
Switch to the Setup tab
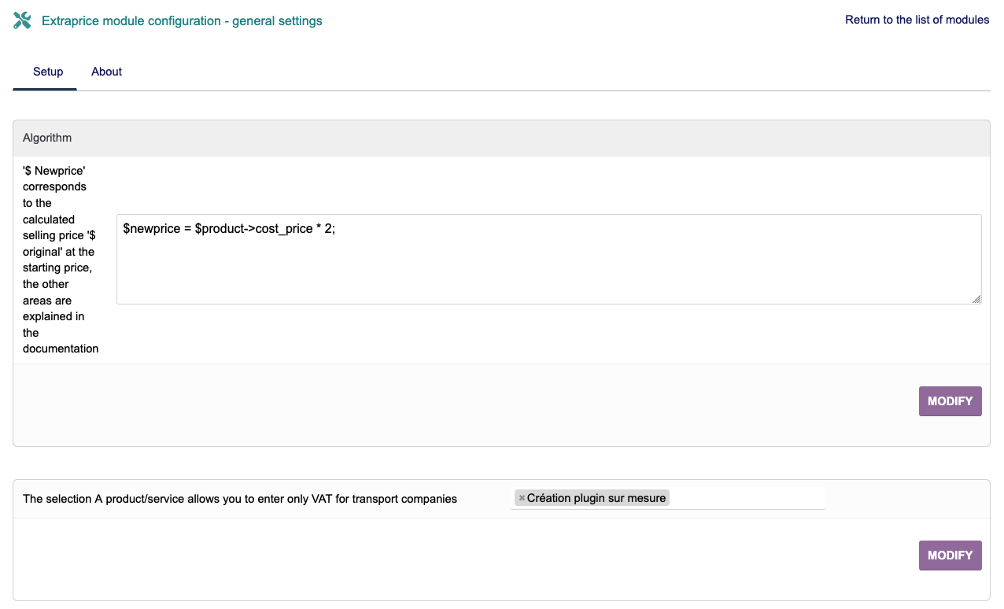pyautogui.click(x=48, y=72)
